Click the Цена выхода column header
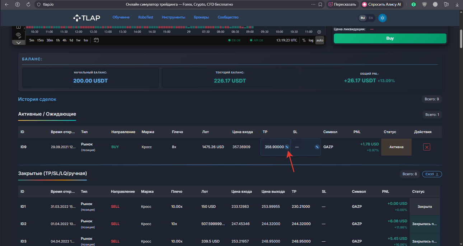The image size is (463, 246). coord(273,191)
